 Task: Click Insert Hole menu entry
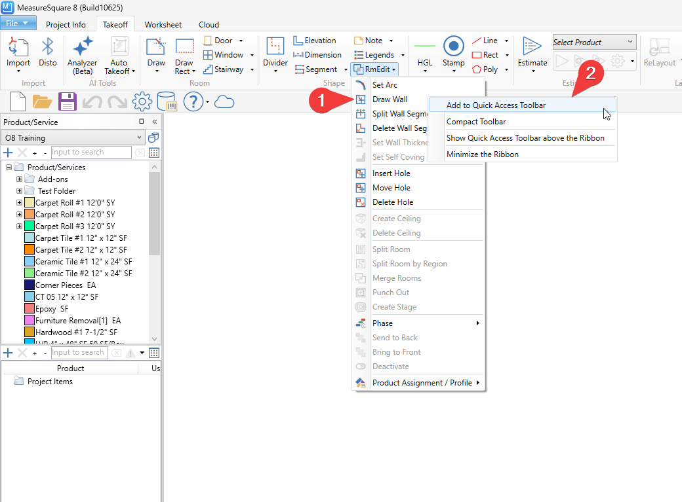418,173
